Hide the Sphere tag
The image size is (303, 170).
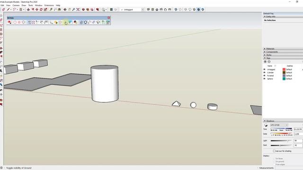tap(264, 79)
